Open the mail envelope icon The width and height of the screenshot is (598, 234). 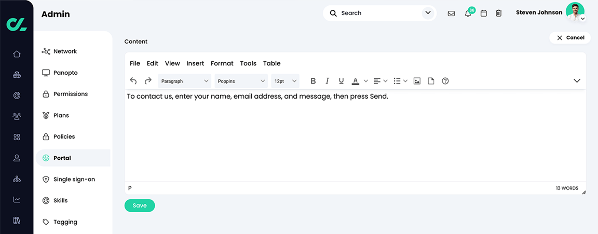point(451,13)
